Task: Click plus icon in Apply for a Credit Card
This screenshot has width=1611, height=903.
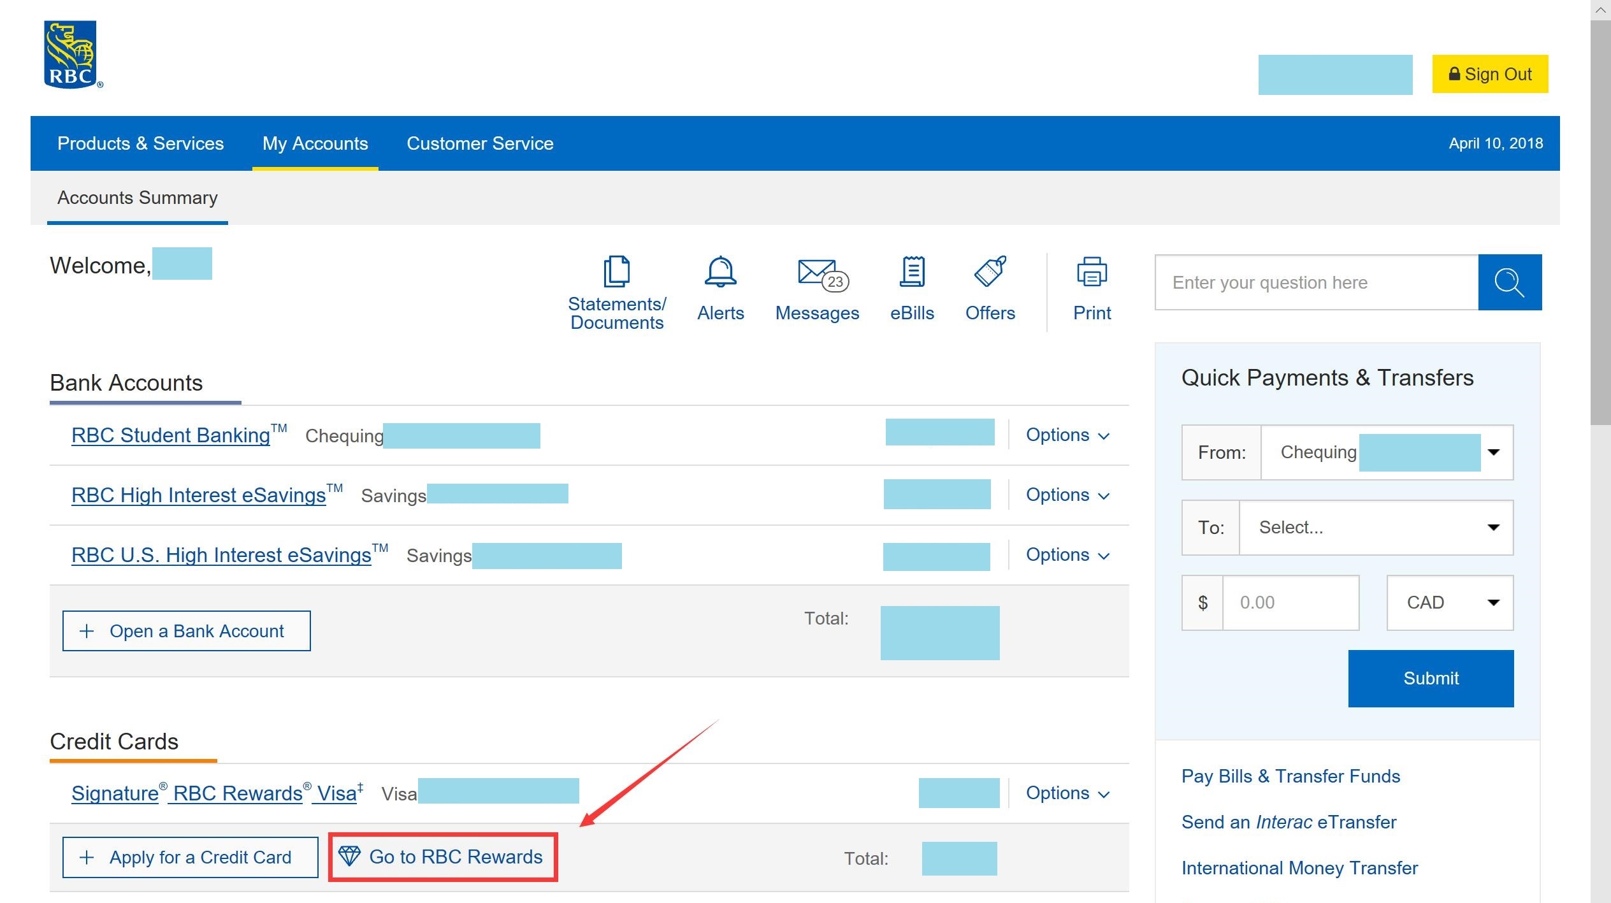Action: coord(87,857)
